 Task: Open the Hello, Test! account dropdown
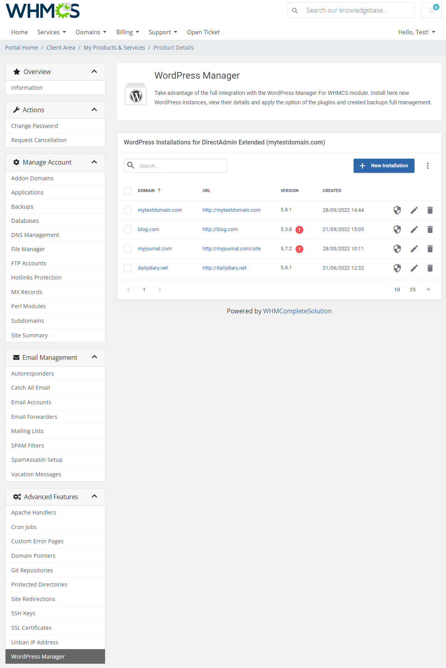pos(417,32)
